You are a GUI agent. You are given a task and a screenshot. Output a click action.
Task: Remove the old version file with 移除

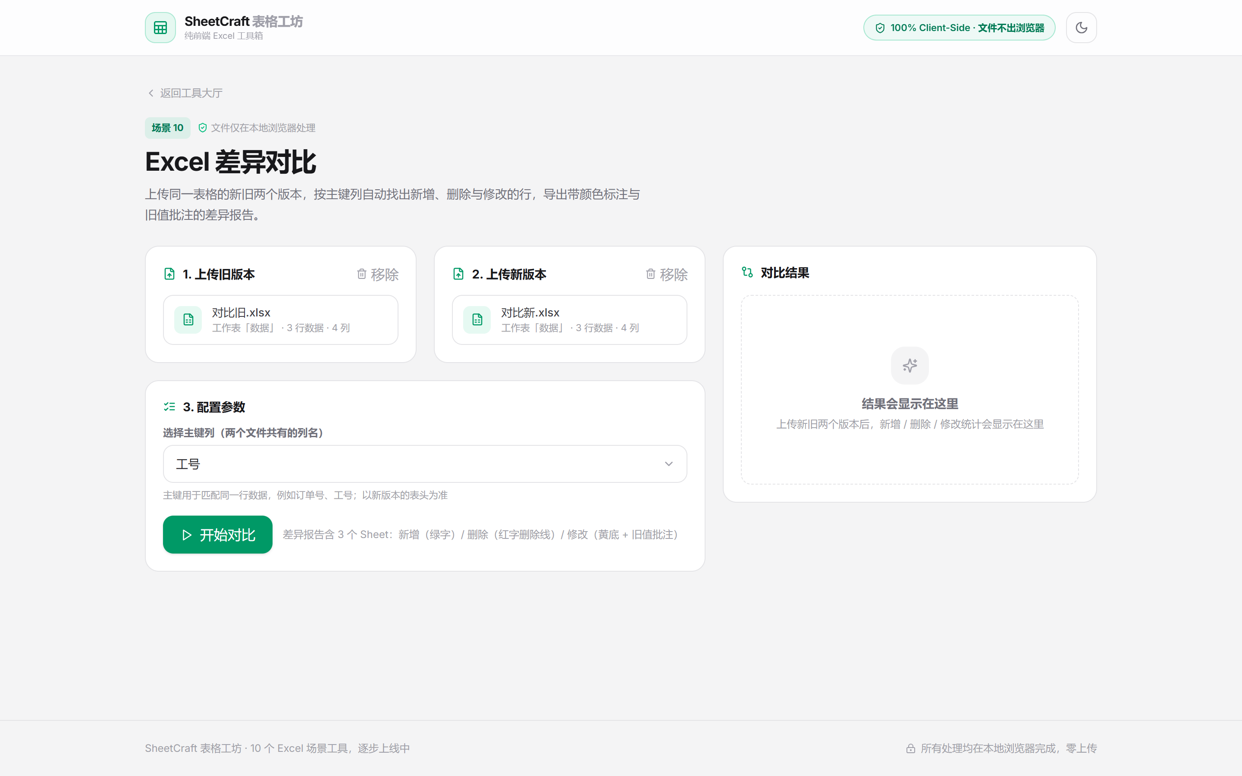378,275
